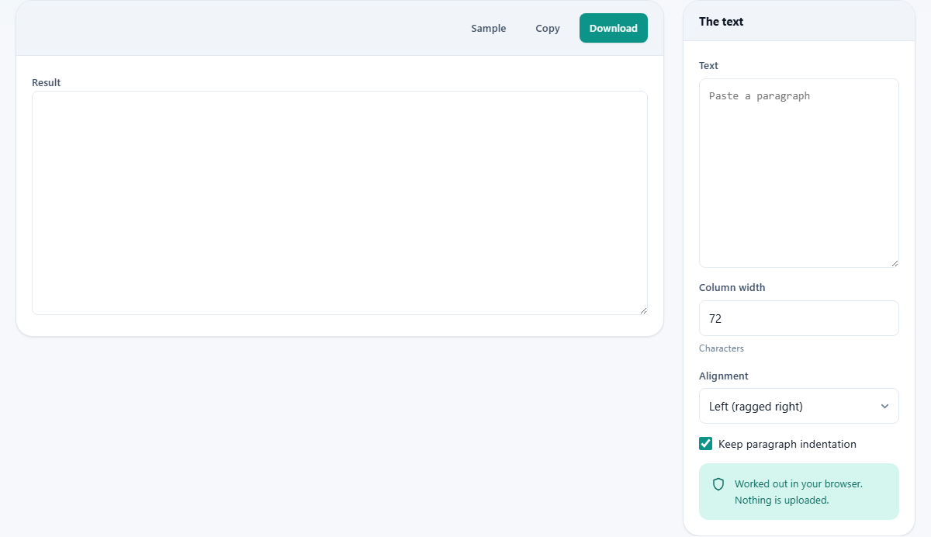Click the 'Paste a paragraph' text box
Screen dimensions: 931x537
799,173
